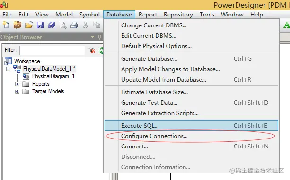This screenshot has height=180, width=290.
Task: Toggle Object Browser auto-hide pin
Action: point(99,37)
